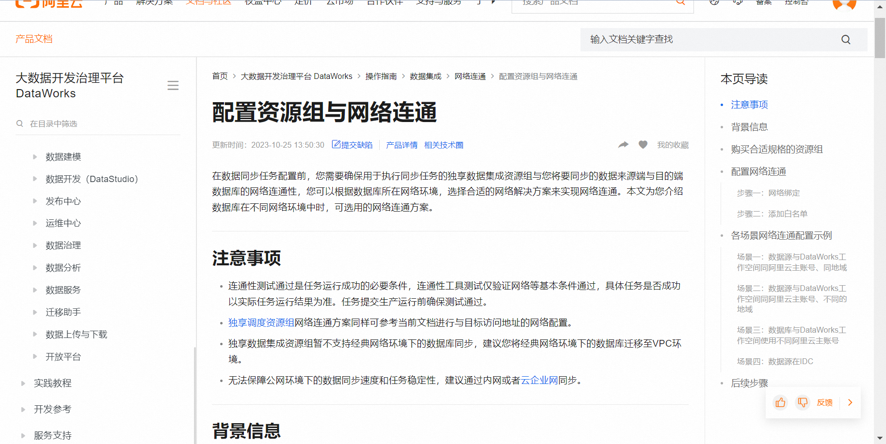Viewport: 886px width, 444px height.
Task: Expand the 数据治理 node arrow
Action: 35,245
